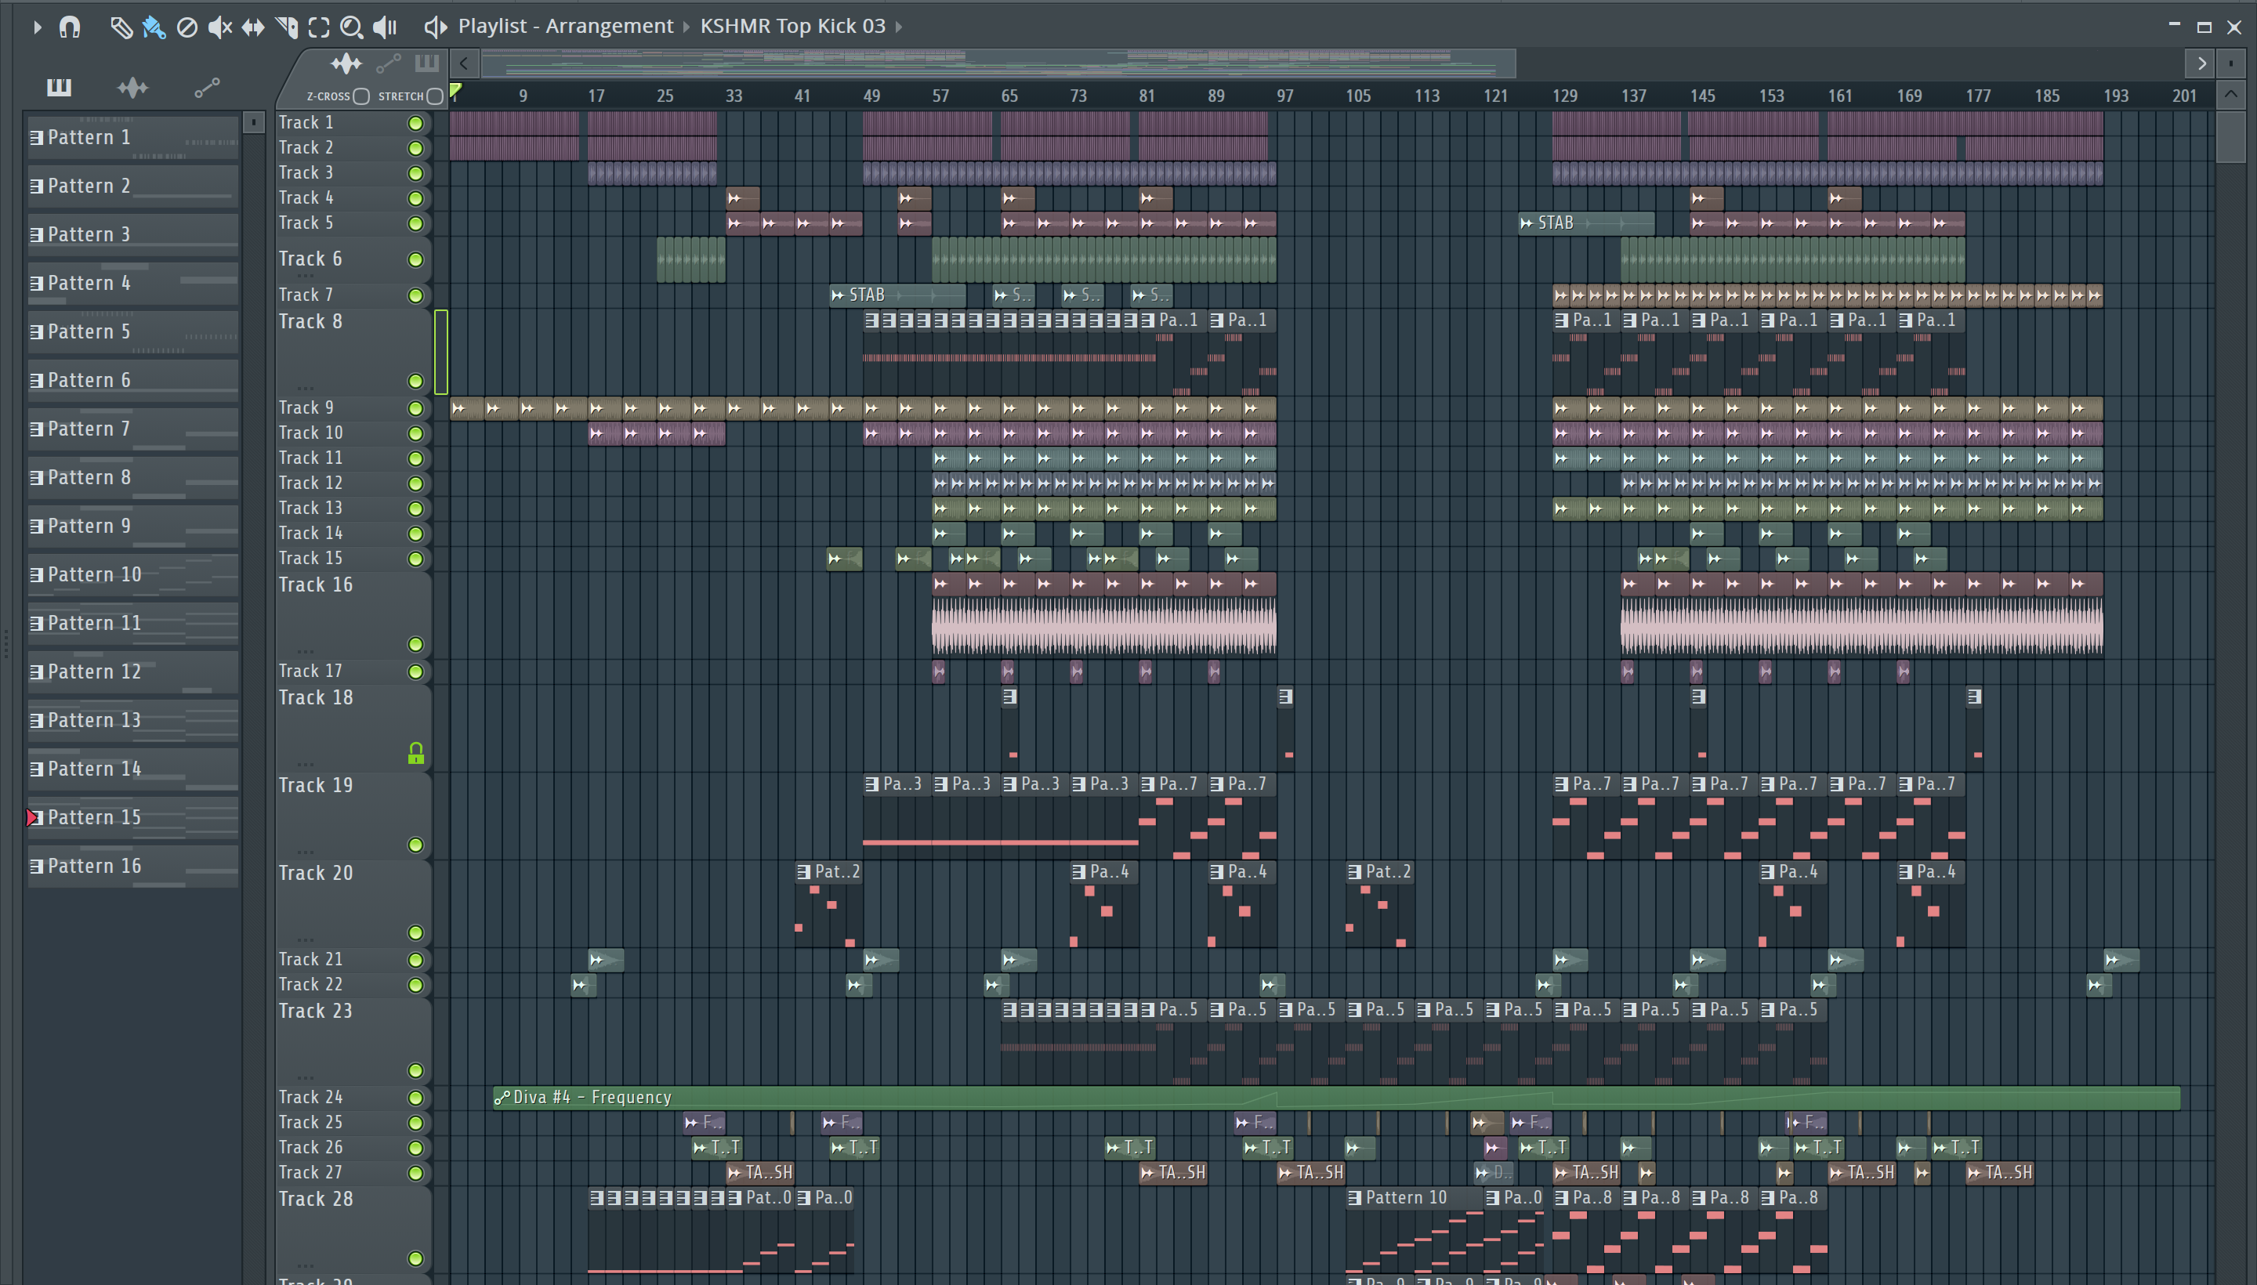Click the first STAB clip on Track 7
This screenshot has width=2257, height=1285.
pyautogui.click(x=897, y=295)
